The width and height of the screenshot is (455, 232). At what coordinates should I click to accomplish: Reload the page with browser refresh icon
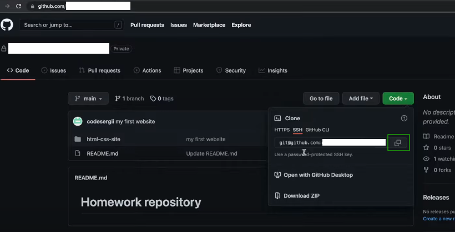pos(19,6)
